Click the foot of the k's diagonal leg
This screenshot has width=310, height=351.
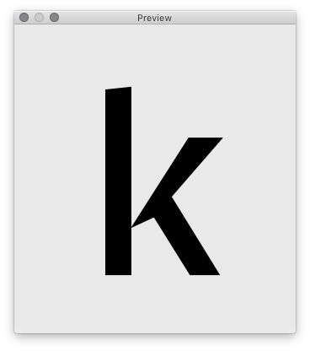pos(205,273)
